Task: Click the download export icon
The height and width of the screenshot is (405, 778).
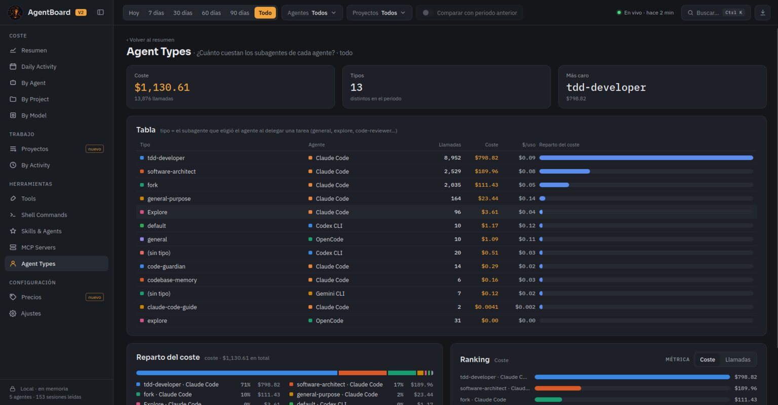Action: coord(762,13)
